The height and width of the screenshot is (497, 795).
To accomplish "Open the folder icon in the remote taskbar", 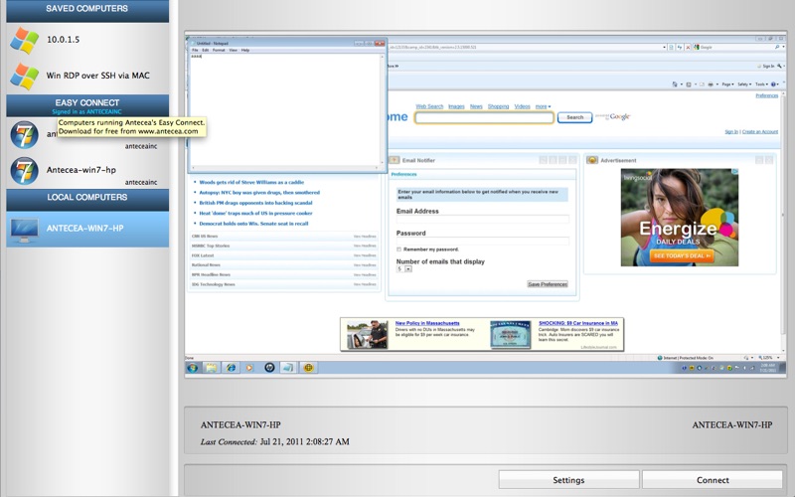I will click(x=212, y=368).
